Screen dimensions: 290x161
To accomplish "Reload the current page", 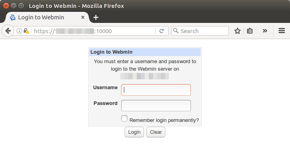I will coord(161,31).
